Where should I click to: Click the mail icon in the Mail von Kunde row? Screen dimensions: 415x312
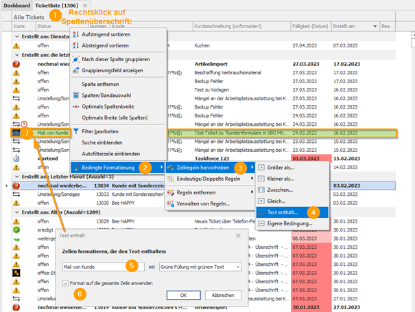tap(16, 133)
